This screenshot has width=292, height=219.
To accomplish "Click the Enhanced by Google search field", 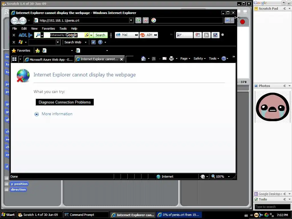I will click(64, 35).
